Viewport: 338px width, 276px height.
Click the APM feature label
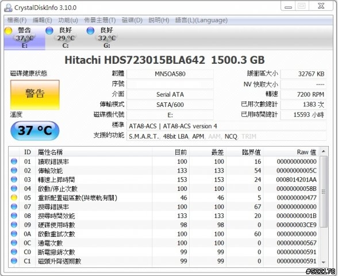point(198,136)
